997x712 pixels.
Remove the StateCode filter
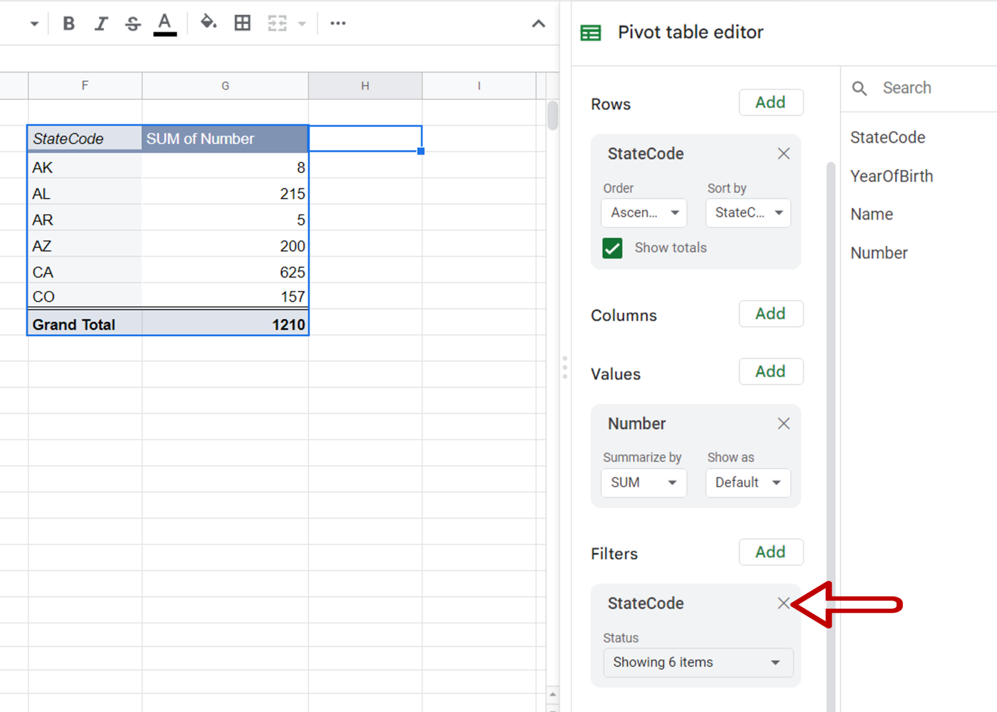783,603
